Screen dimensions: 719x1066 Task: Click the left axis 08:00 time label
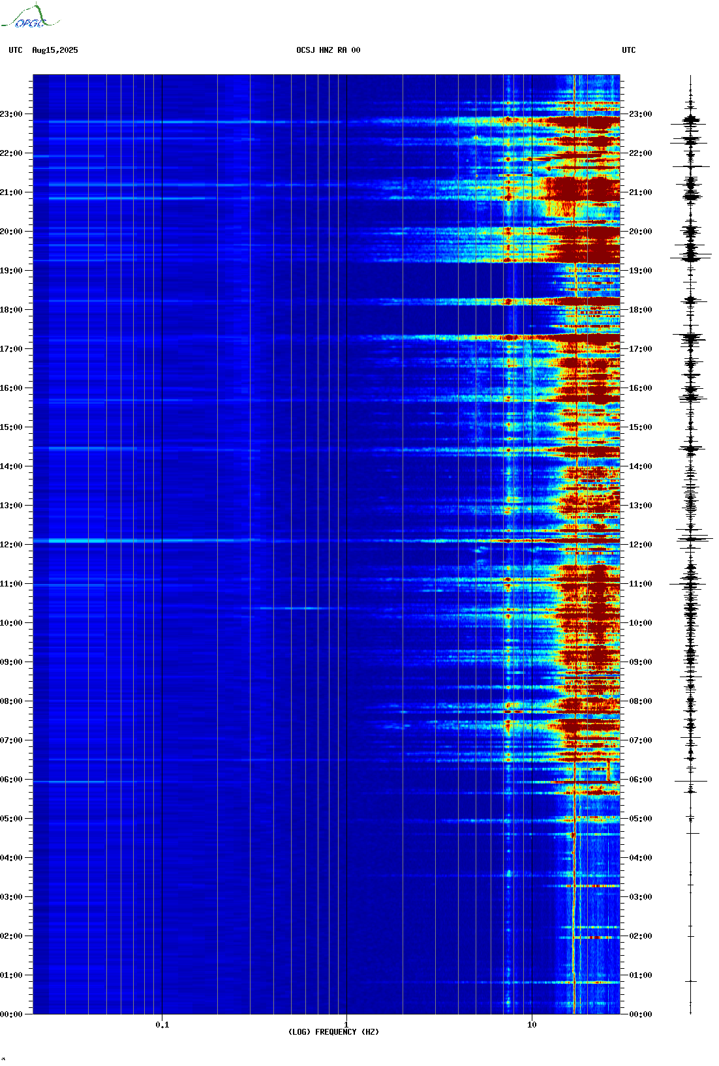click(x=11, y=701)
